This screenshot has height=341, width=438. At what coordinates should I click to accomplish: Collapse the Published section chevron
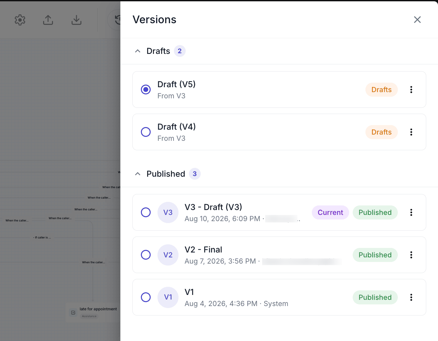pyautogui.click(x=138, y=174)
